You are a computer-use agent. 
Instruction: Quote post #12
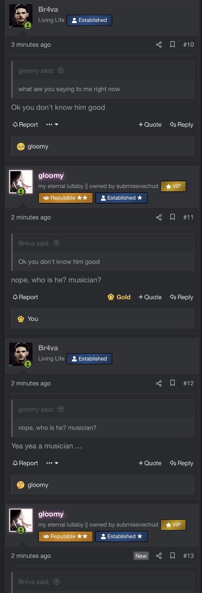click(150, 463)
